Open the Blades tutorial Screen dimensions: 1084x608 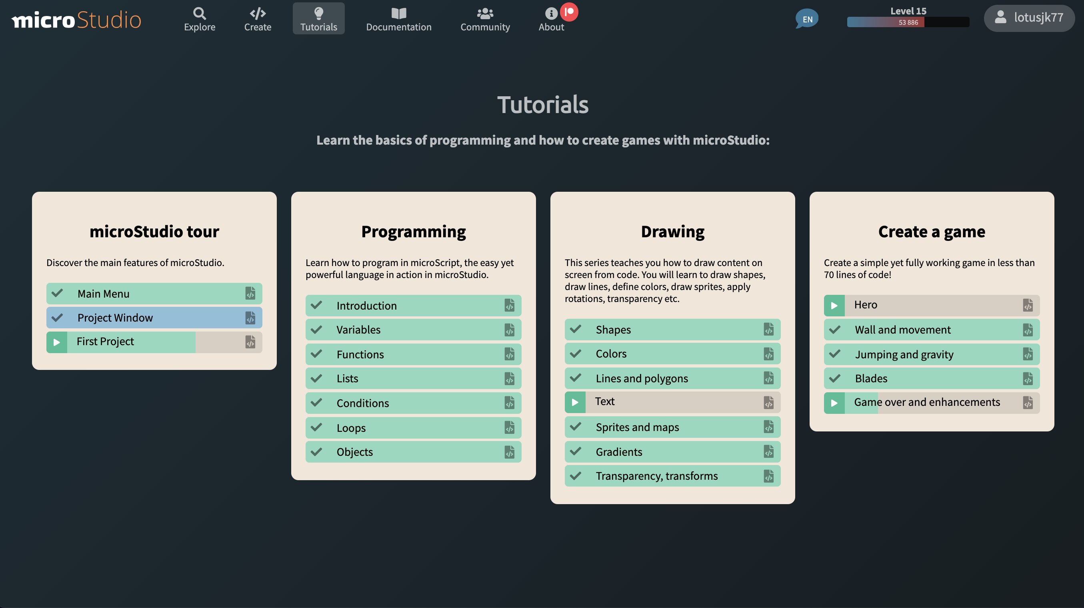(932, 379)
